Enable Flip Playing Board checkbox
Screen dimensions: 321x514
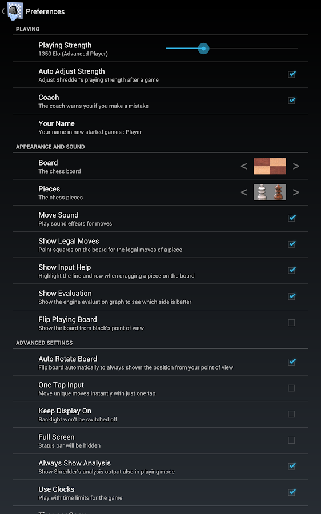tap(291, 323)
